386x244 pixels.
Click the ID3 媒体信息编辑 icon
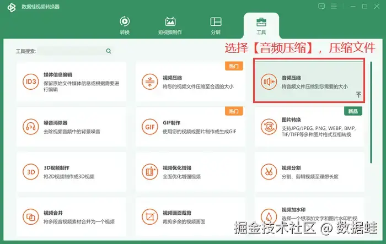point(31,82)
